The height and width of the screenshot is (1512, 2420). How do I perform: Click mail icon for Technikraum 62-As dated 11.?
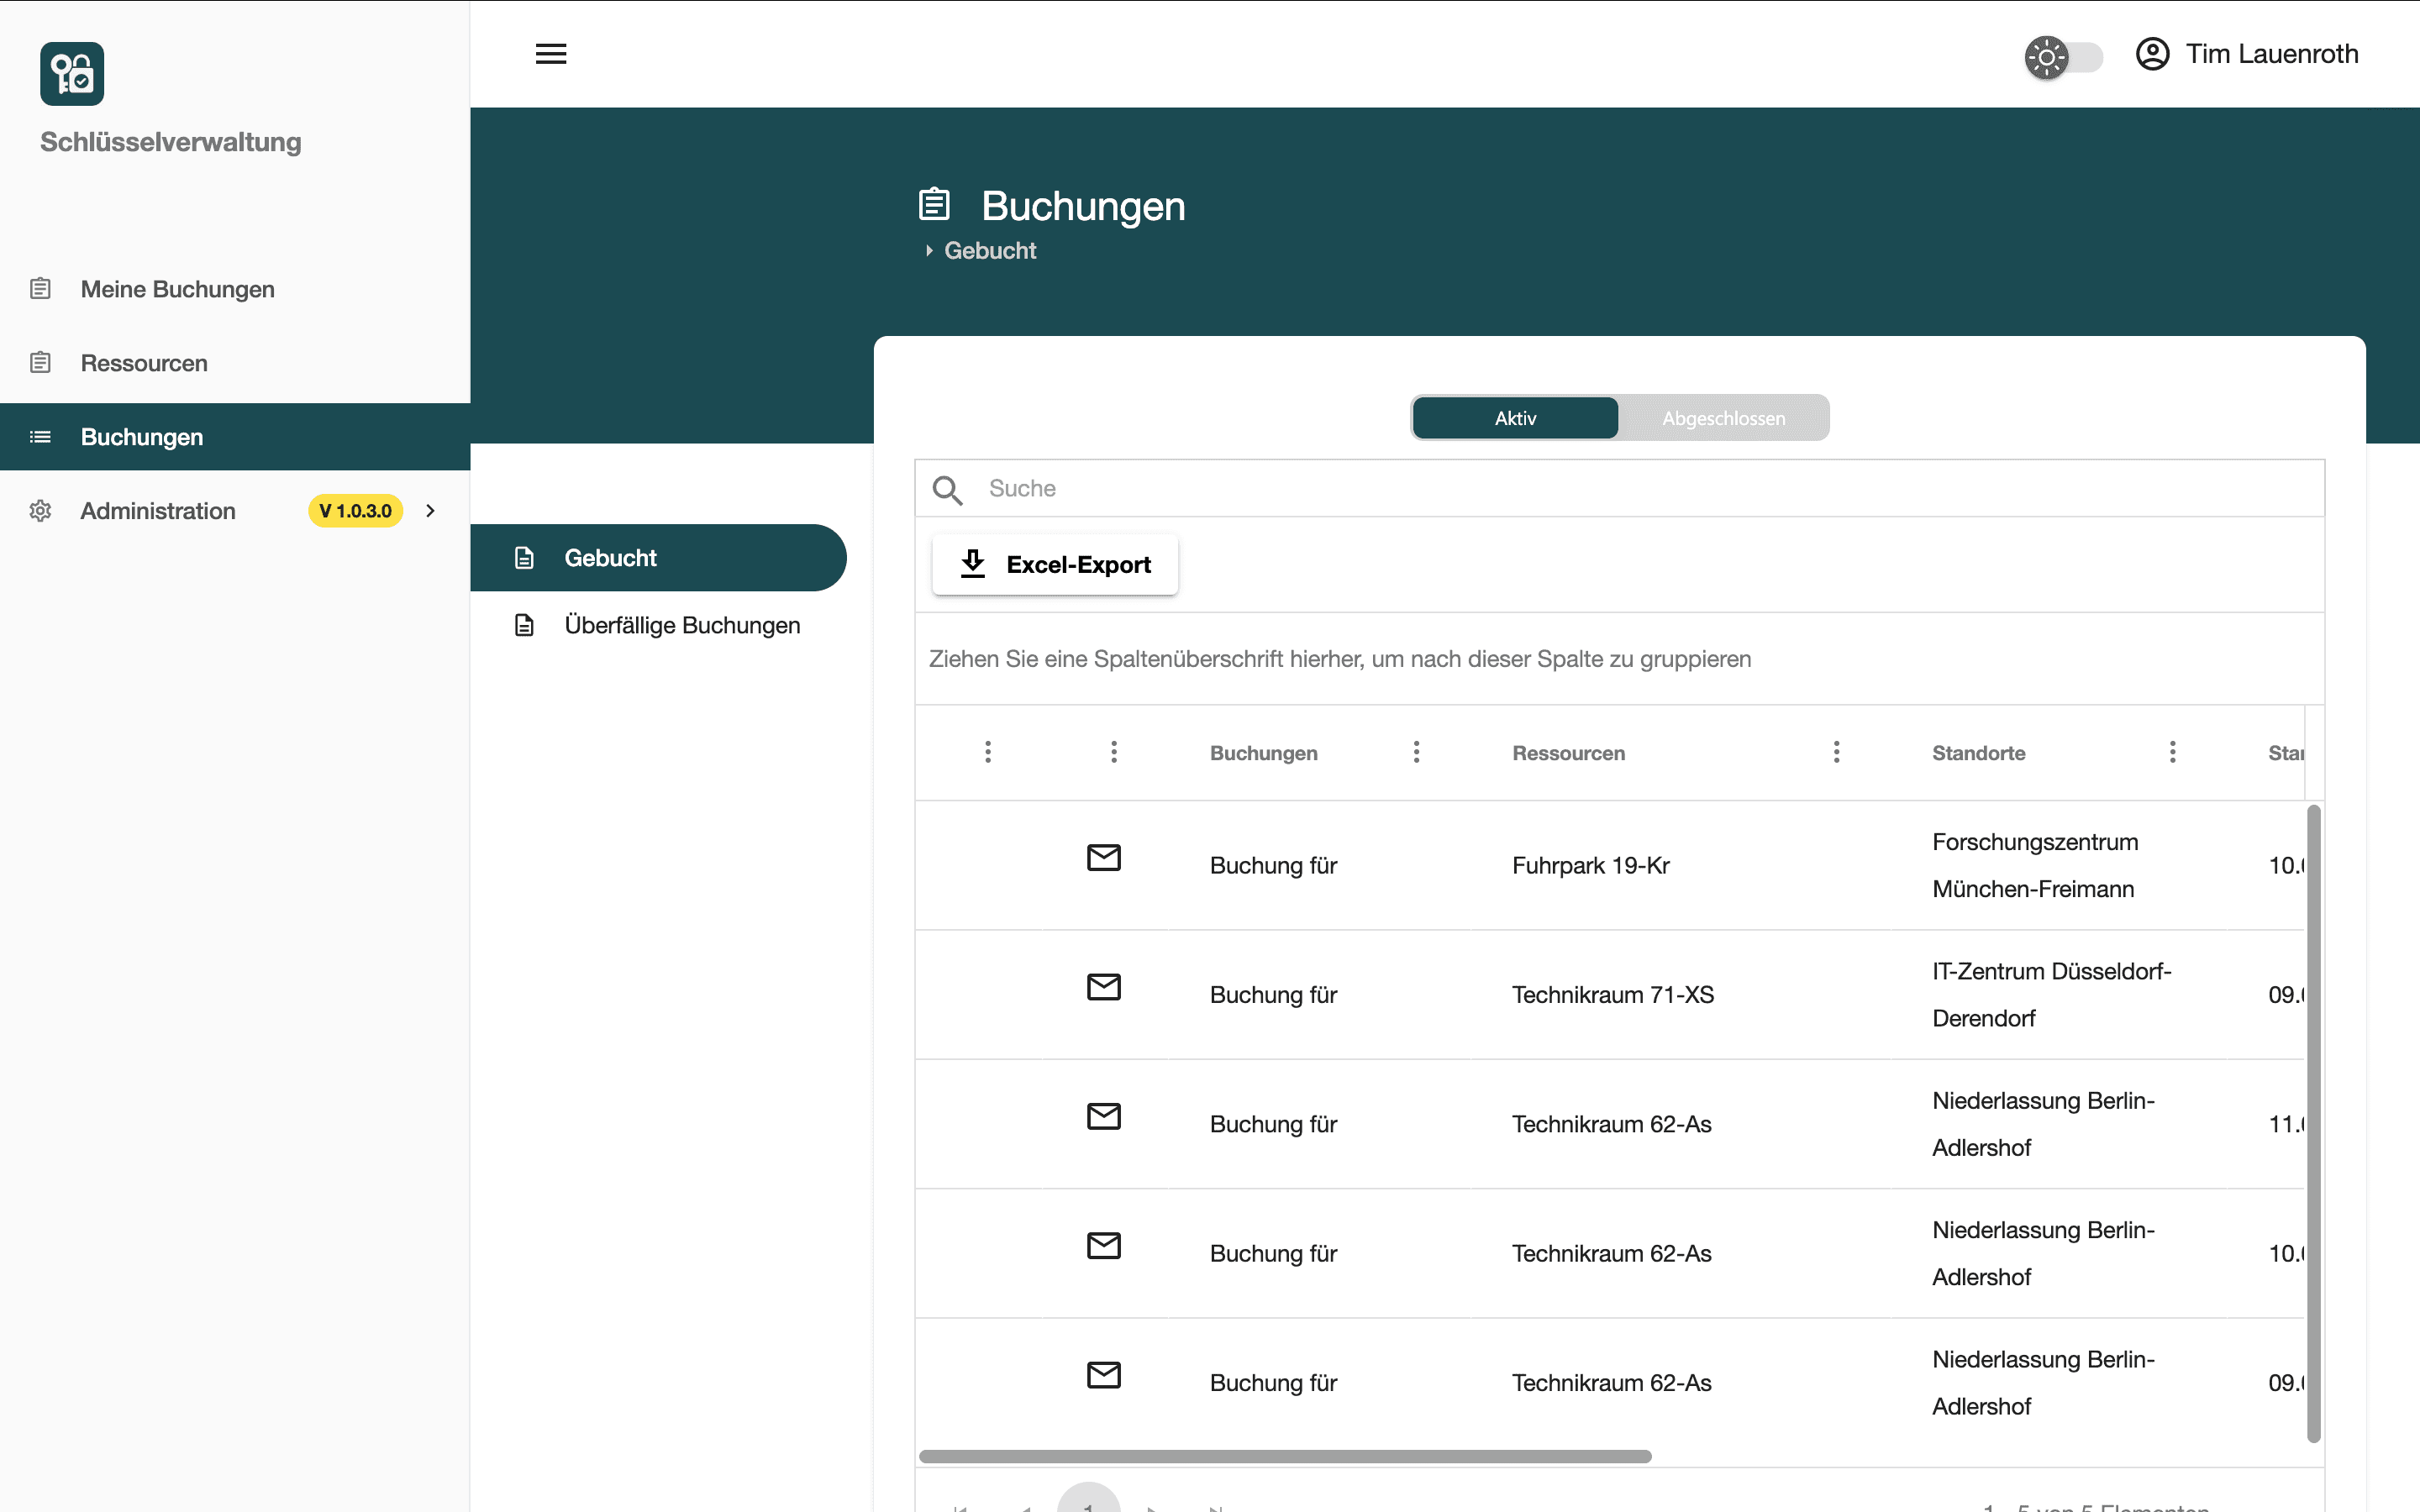coord(1104,1116)
